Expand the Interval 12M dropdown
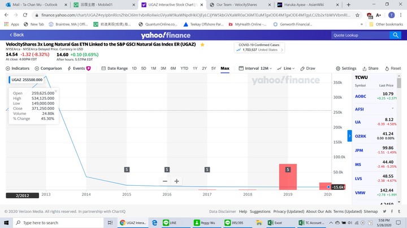The height and width of the screenshot is (228, 407). 255,68
